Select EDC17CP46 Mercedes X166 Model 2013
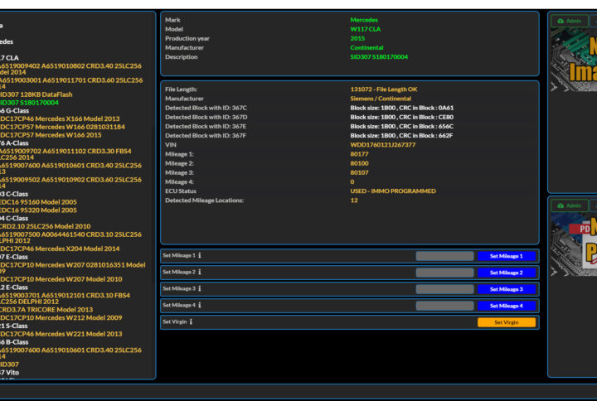Image resolution: width=597 pixels, height=401 pixels. point(60,118)
